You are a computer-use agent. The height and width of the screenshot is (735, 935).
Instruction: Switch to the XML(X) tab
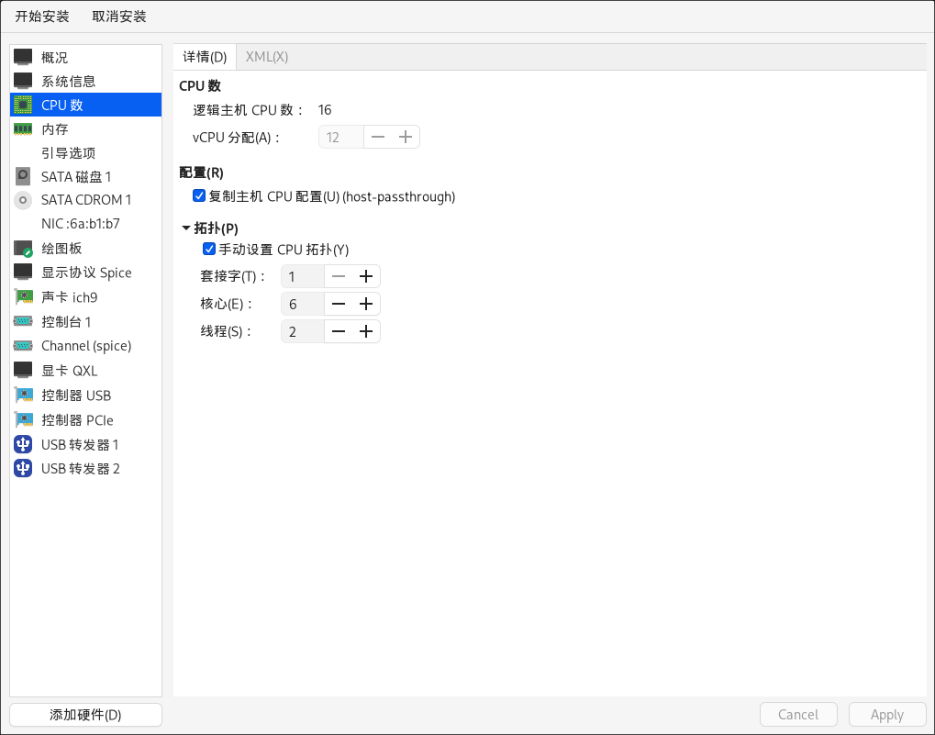pyautogui.click(x=265, y=56)
